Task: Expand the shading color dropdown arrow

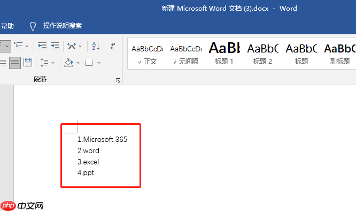Action: (78, 63)
